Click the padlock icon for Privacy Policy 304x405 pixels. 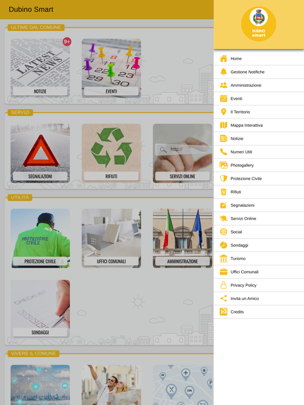pyautogui.click(x=223, y=285)
